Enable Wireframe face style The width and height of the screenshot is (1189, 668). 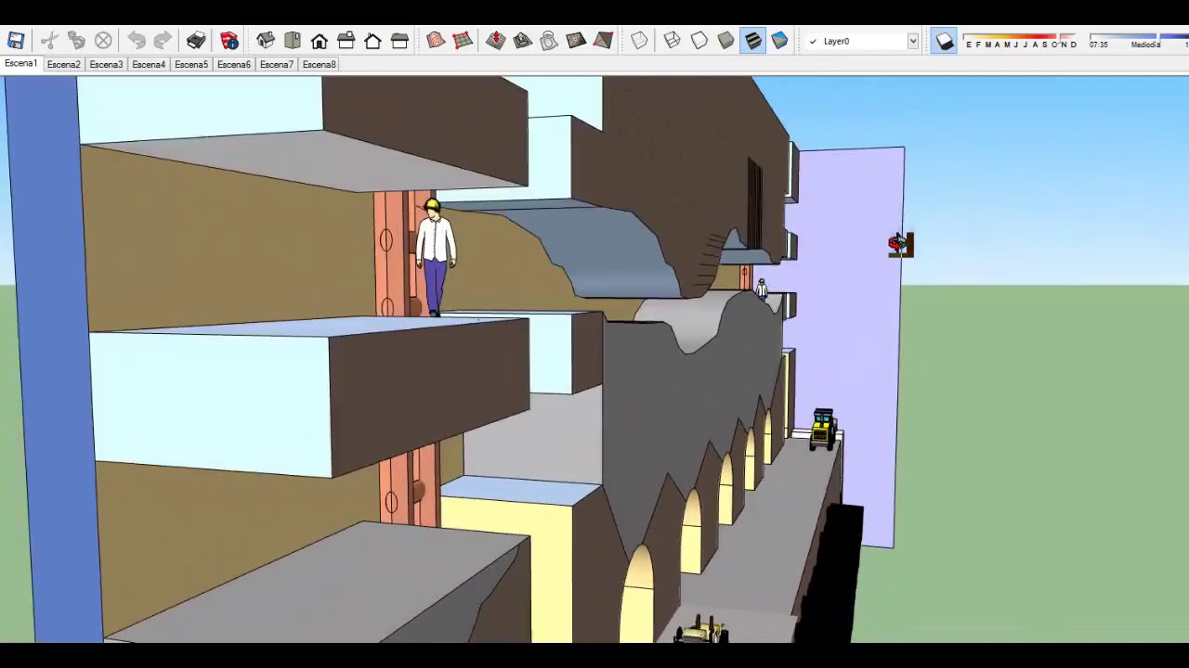tap(672, 41)
